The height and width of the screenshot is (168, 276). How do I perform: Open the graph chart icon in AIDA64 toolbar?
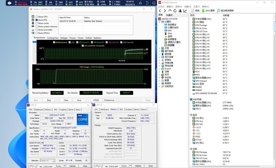185,11
